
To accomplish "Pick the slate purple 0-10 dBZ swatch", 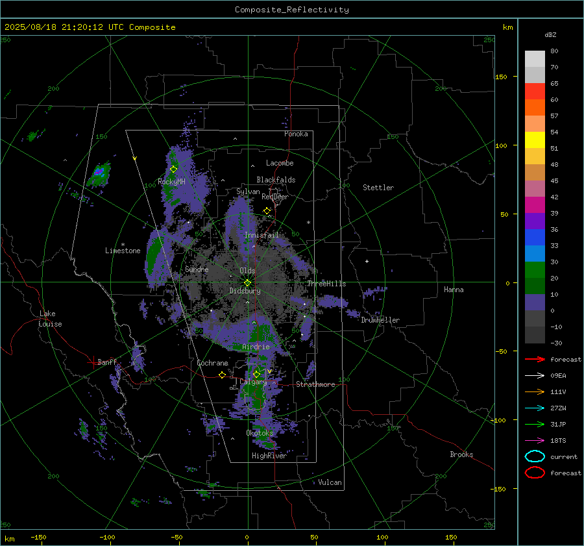I will [535, 302].
